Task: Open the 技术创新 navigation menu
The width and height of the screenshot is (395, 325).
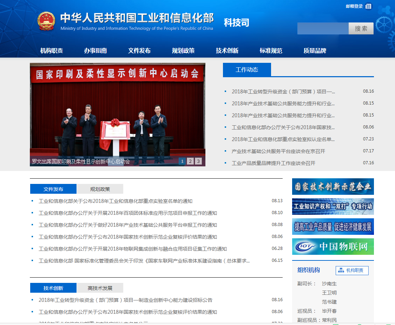Action: point(227,51)
